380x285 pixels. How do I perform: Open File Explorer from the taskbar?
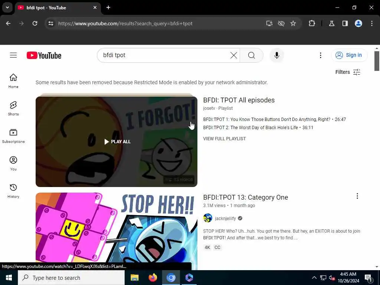coord(134,278)
